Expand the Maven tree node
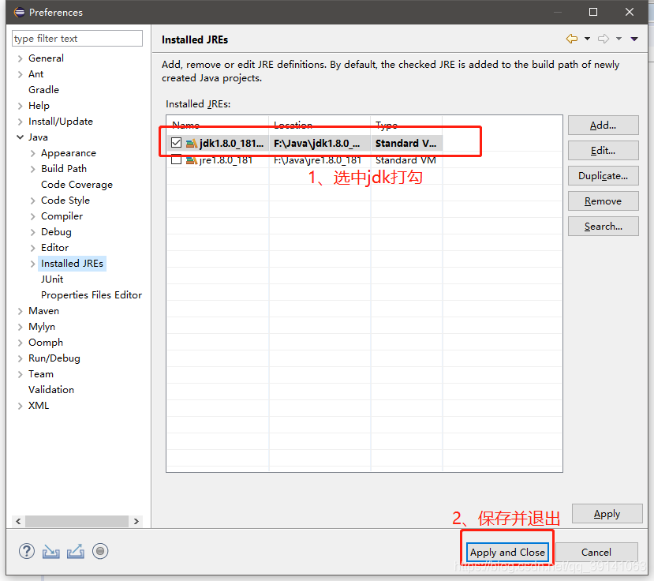Image resolution: width=654 pixels, height=581 pixels. (x=20, y=311)
